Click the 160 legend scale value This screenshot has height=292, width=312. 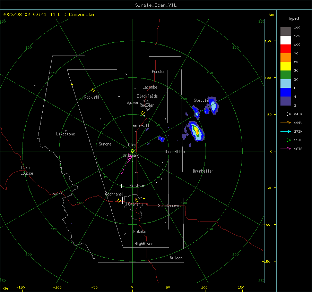pos(297,27)
